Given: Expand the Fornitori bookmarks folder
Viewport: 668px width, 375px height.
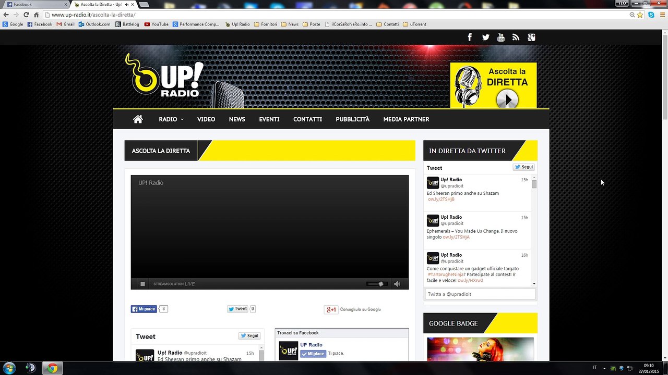Looking at the screenshot, I should click(266, 24).
